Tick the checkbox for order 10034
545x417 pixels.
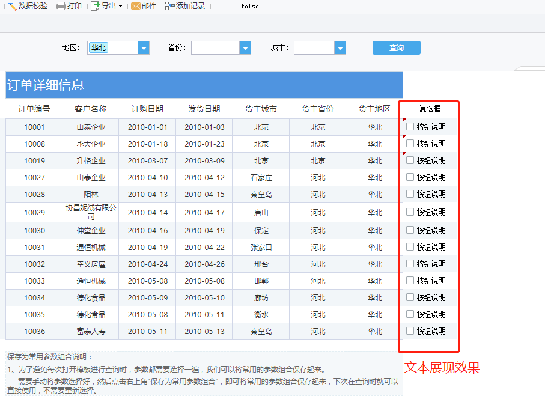click(x=410, y=297)
